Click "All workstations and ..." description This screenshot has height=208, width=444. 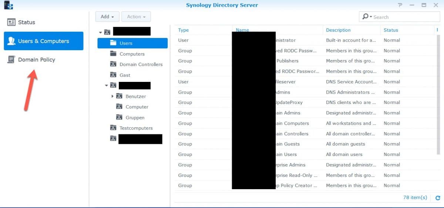click(351, 123)
